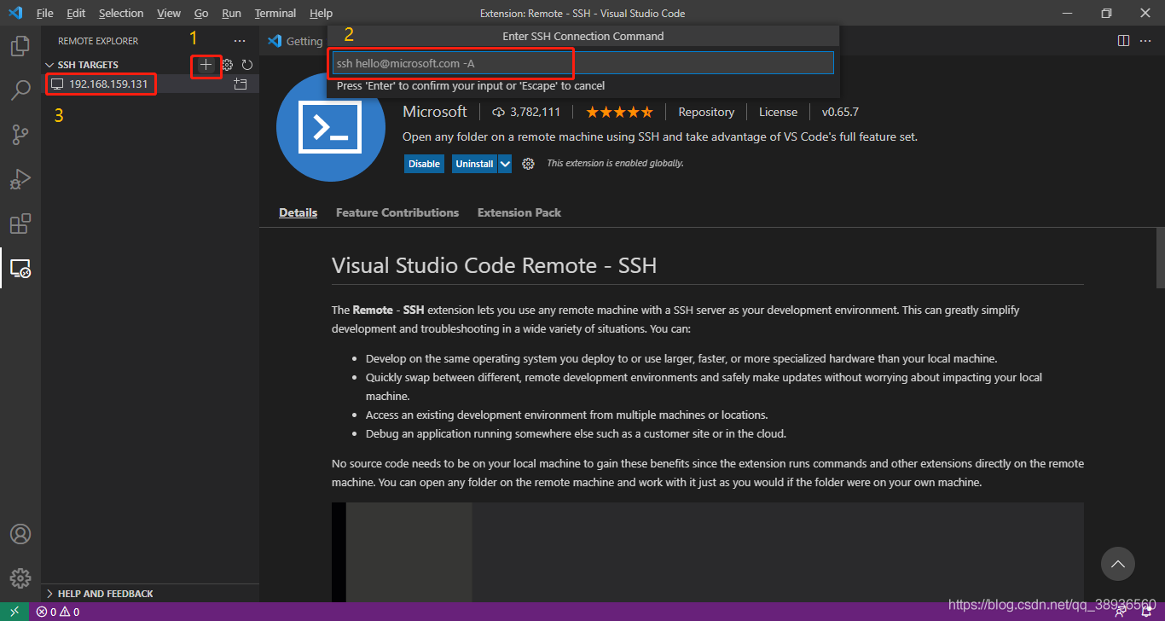Click the green remote window indicator
The image size is (1165, 621).
point(14,612)
